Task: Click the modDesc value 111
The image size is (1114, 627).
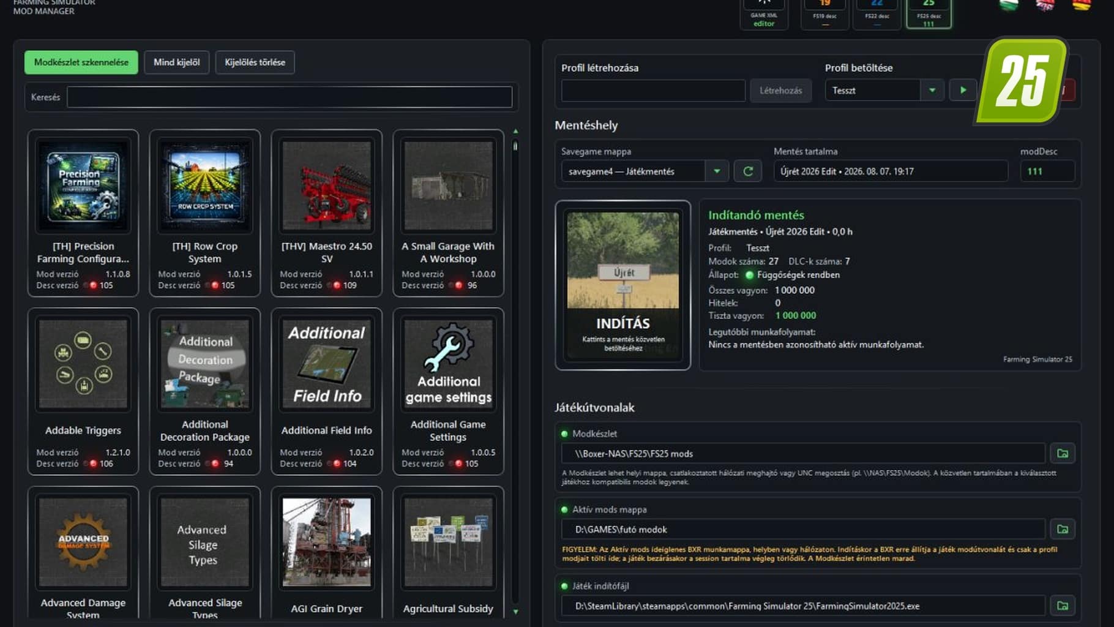Action: (1047, 171)
